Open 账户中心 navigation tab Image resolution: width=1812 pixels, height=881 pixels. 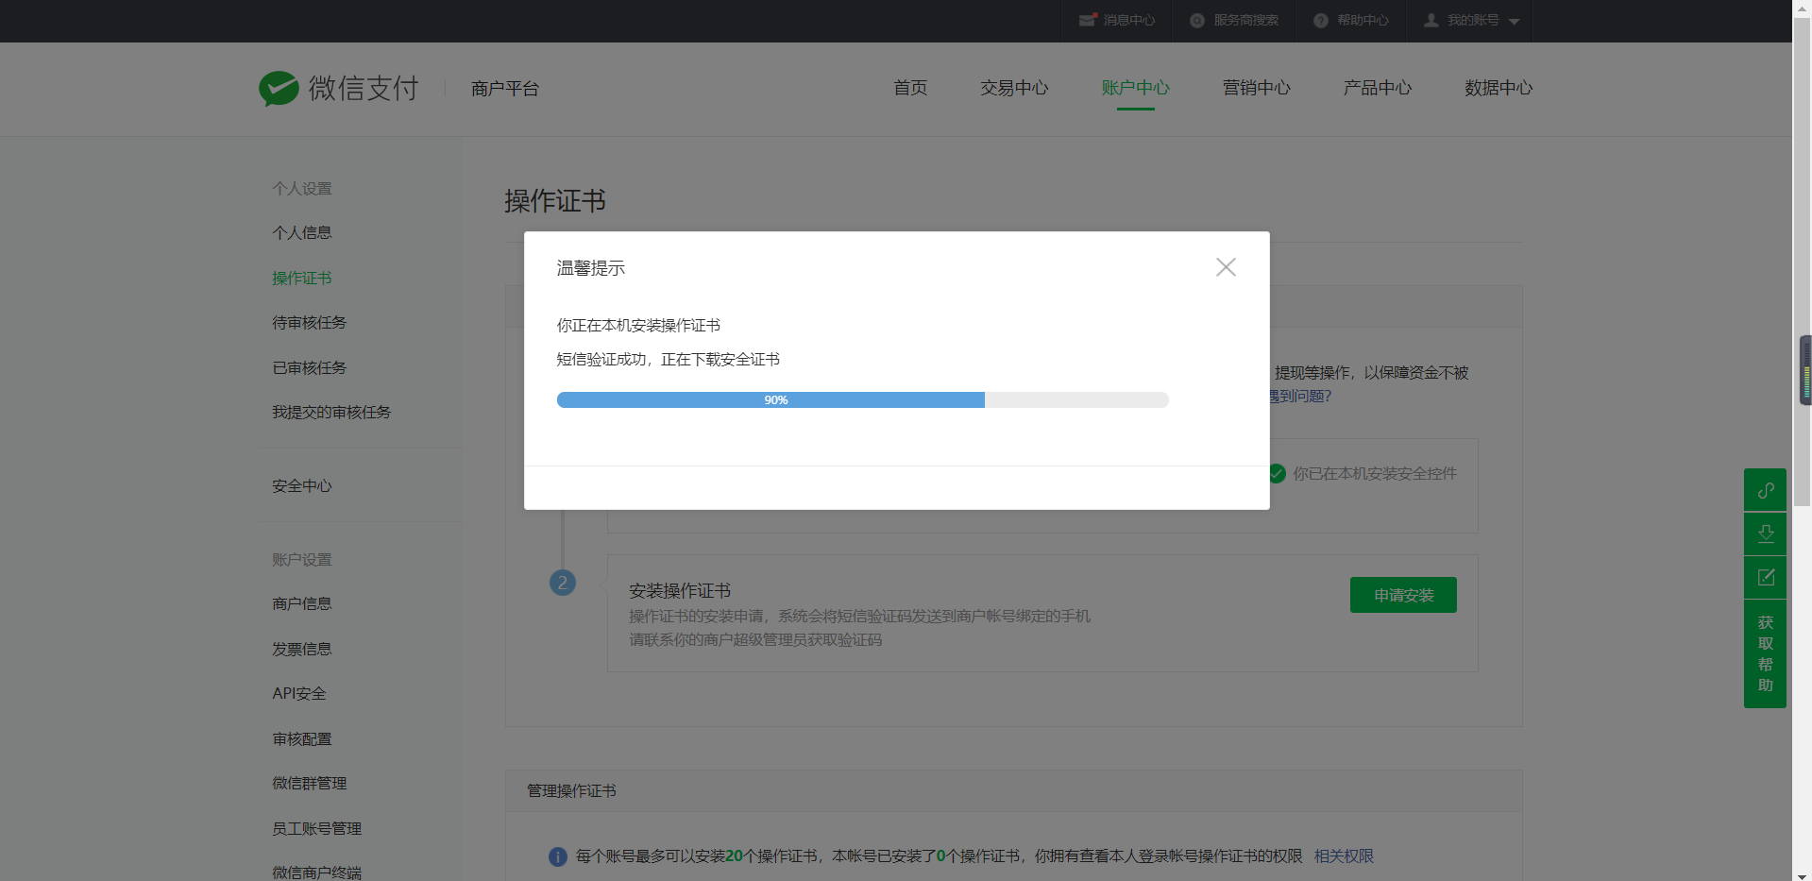[1135, 88]
